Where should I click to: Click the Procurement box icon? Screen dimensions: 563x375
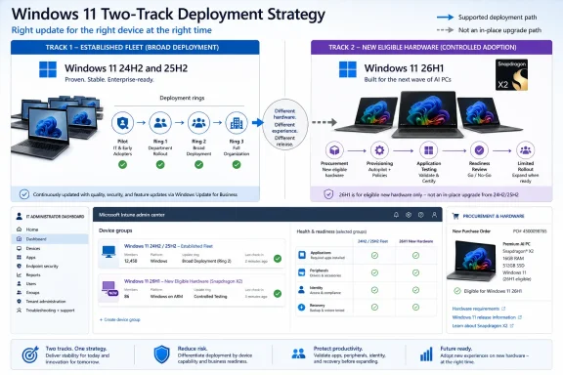coord(334,150)
